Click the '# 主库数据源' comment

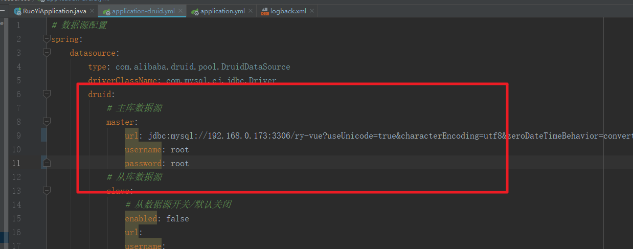[x=134, y=108]
